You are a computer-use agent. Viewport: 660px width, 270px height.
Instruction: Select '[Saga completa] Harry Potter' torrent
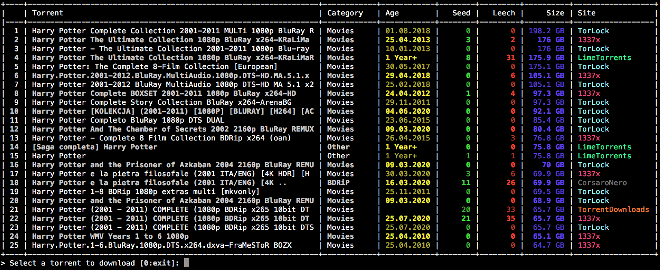click(95, 147)
